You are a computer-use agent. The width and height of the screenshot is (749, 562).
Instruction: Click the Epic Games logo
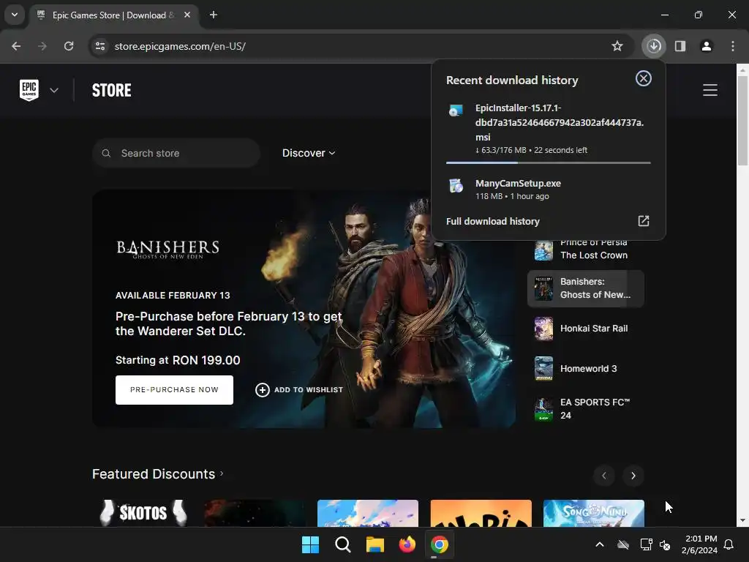point(29,90)
